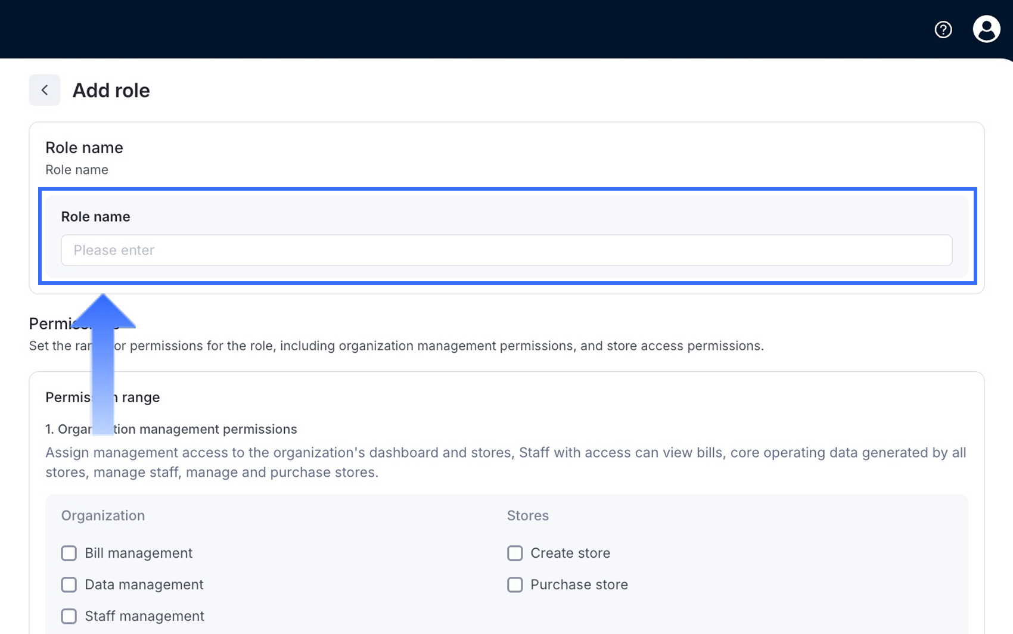This screenshot has width=1013, height=634.
Task: Focus the Role name 'Please enter' field
Action: 506,250
